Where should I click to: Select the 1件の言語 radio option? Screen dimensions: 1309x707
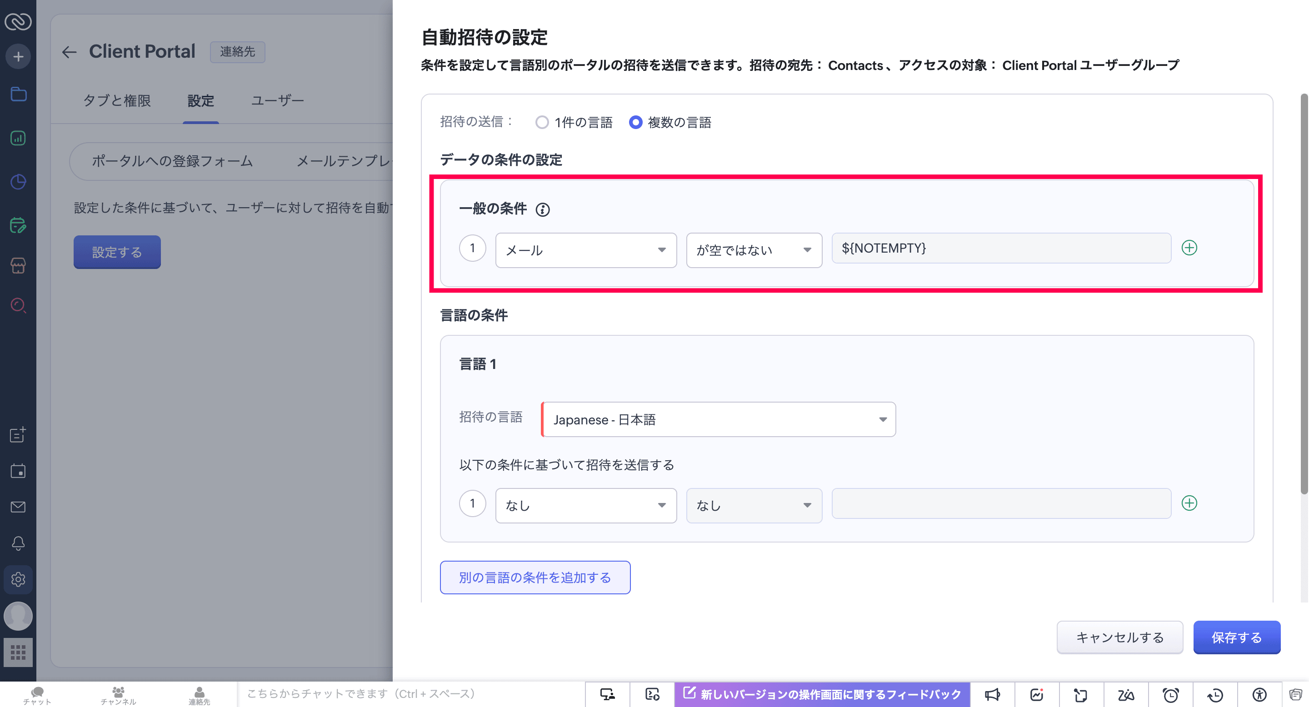click(542, 122)
